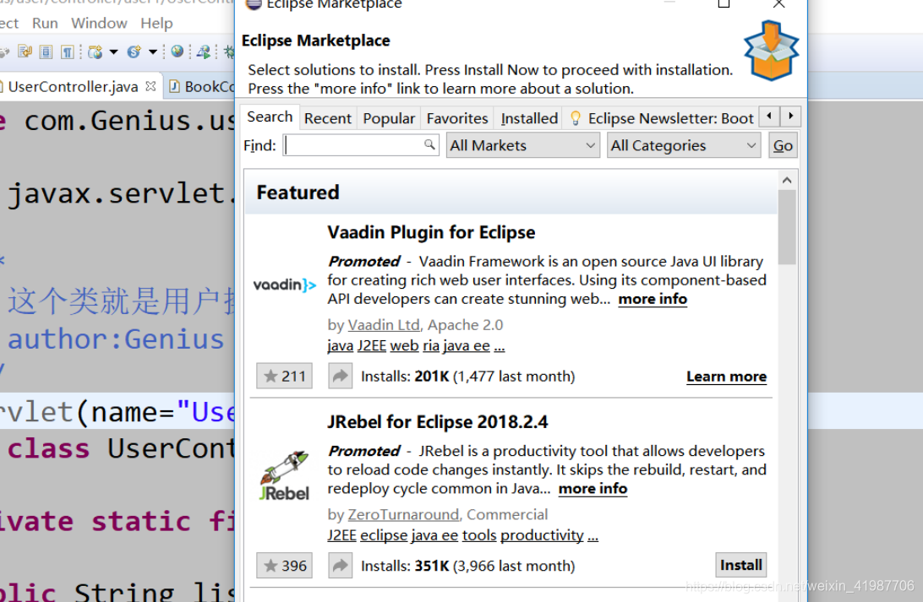Click the productivity tag under JRebel
Screen dimensions: 923x602
click(542, 535)
